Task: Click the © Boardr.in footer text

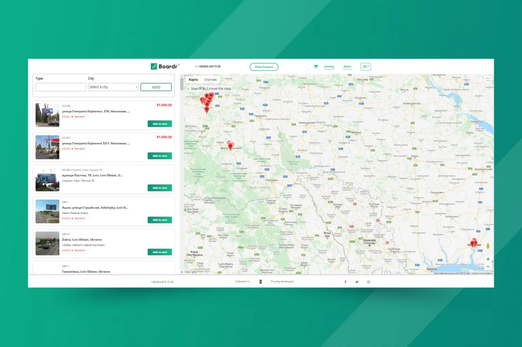Action: (242, 281)
